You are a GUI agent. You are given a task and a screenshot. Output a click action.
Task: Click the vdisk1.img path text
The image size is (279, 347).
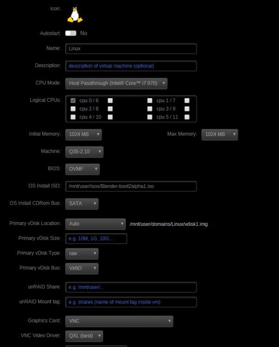pos(168,224)
